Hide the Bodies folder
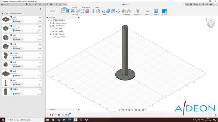This screenshot has height=122, width=218. pyautogui.click(x=53, y=31)
